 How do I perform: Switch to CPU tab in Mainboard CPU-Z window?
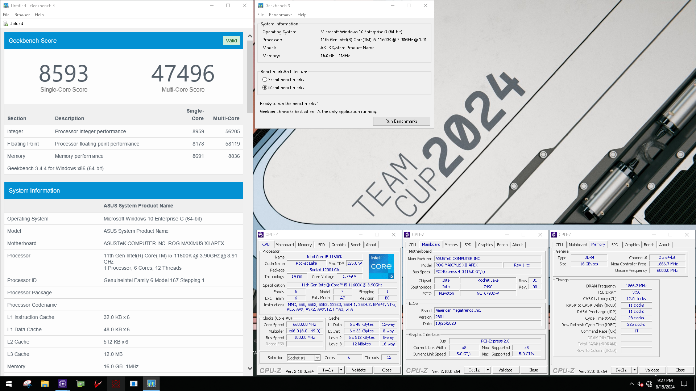coord(413,245)
